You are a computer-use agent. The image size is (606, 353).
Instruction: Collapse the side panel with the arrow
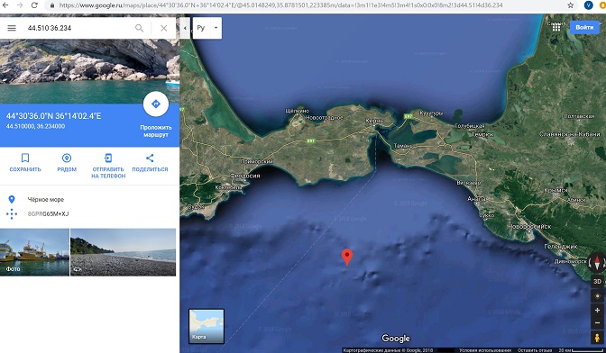coord(185,28)
